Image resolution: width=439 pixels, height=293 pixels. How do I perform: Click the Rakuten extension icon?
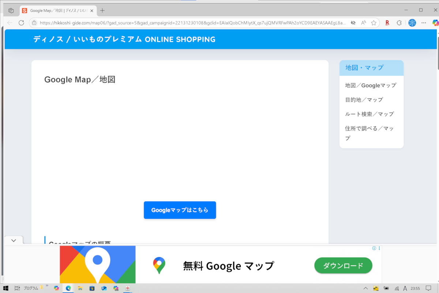coord(387,23)
